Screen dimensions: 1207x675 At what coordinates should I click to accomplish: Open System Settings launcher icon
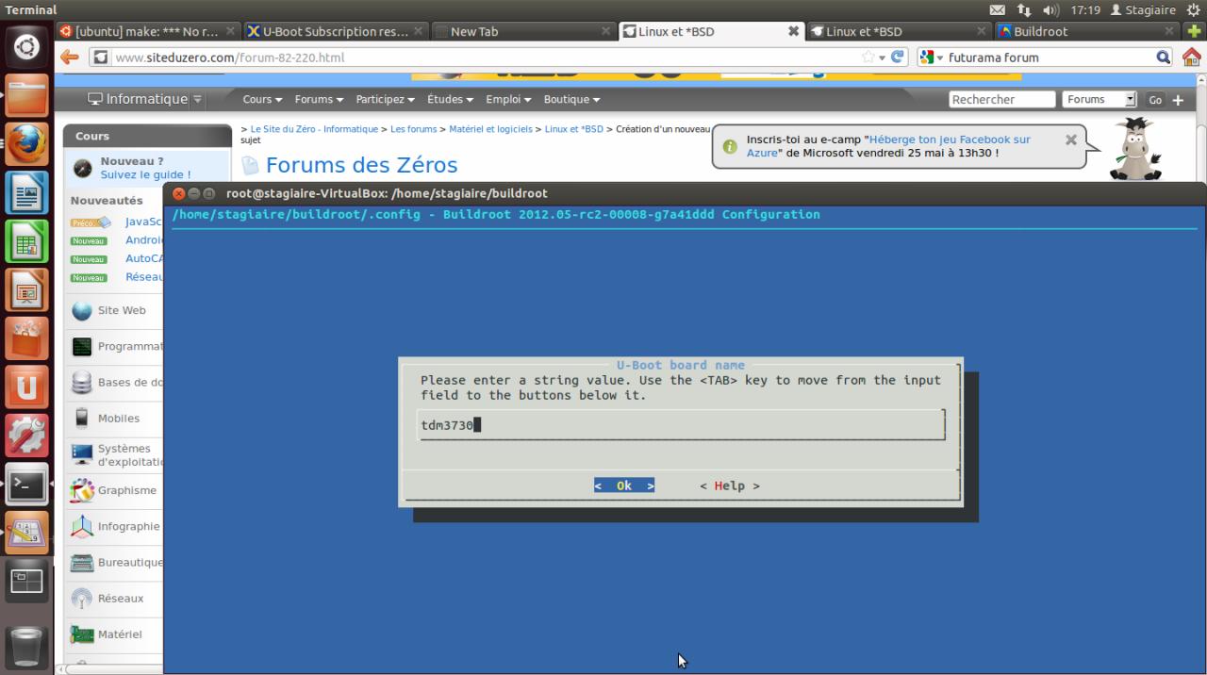pos(25,436)
